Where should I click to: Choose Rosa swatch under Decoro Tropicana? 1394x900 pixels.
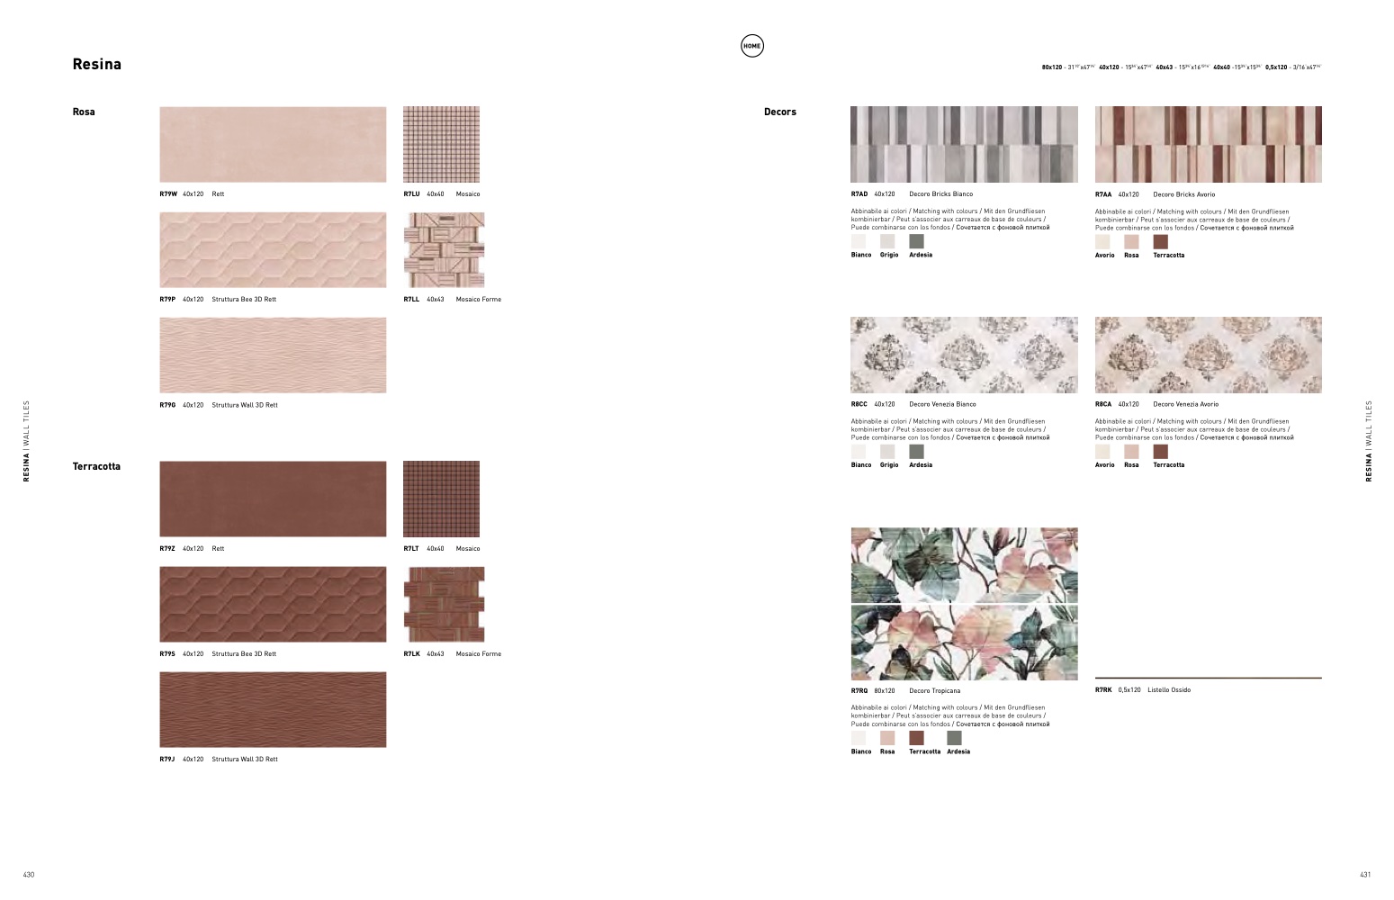pos(887,738)
